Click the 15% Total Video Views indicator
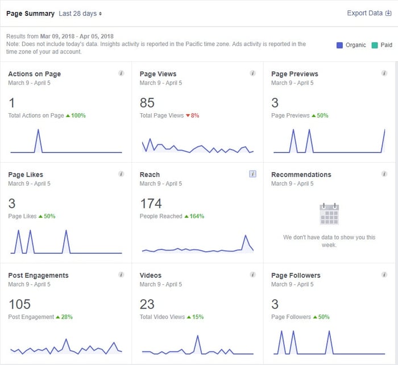Image resolution: width=398 pixels, height=365 pixels. 195,317
